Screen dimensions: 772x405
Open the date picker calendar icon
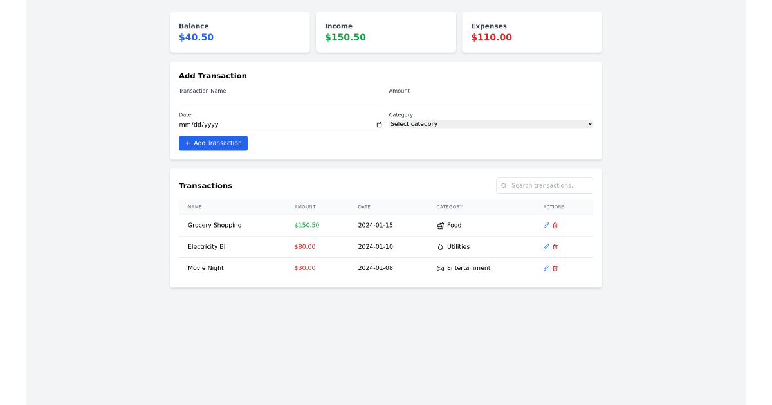click(x=379, y=125)
